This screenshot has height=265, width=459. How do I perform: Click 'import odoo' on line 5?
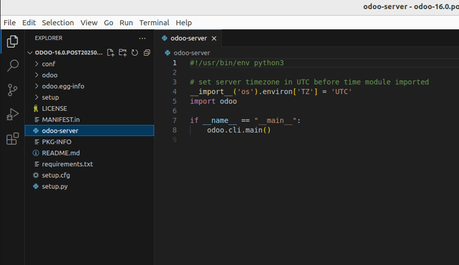click(x=213, y=101)
